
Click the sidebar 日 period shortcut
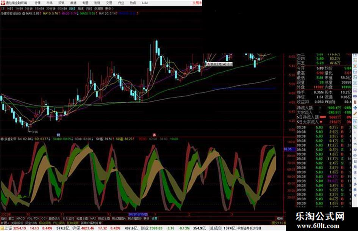[355, 162]
